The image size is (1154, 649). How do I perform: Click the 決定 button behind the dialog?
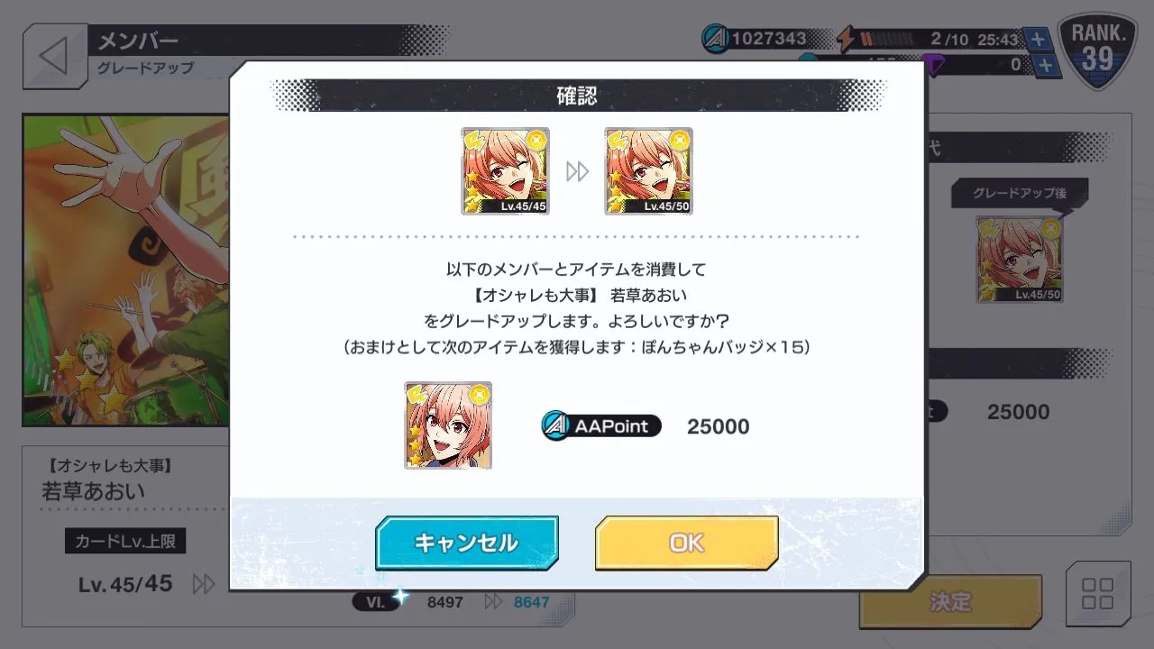950,601
